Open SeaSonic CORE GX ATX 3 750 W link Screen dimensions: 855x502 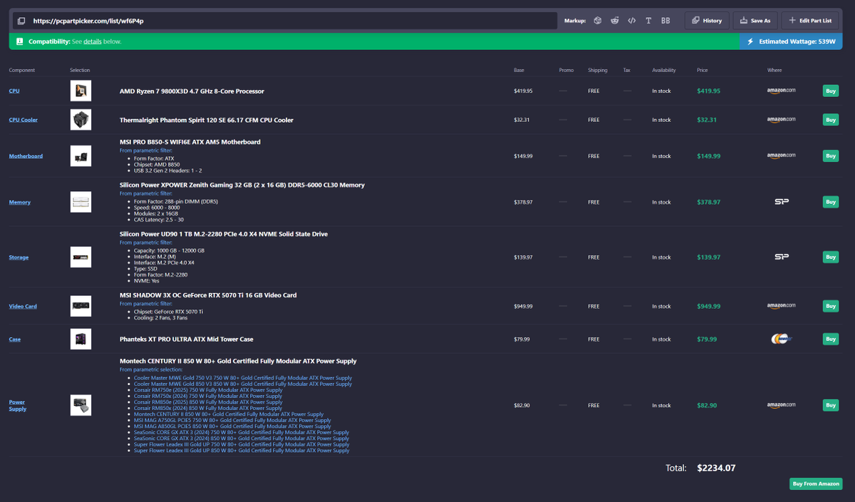[x=242, y=432]
